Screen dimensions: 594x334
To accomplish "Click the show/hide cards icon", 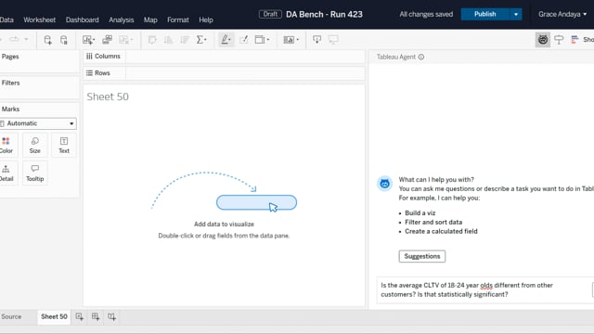I will pos(289,40).
